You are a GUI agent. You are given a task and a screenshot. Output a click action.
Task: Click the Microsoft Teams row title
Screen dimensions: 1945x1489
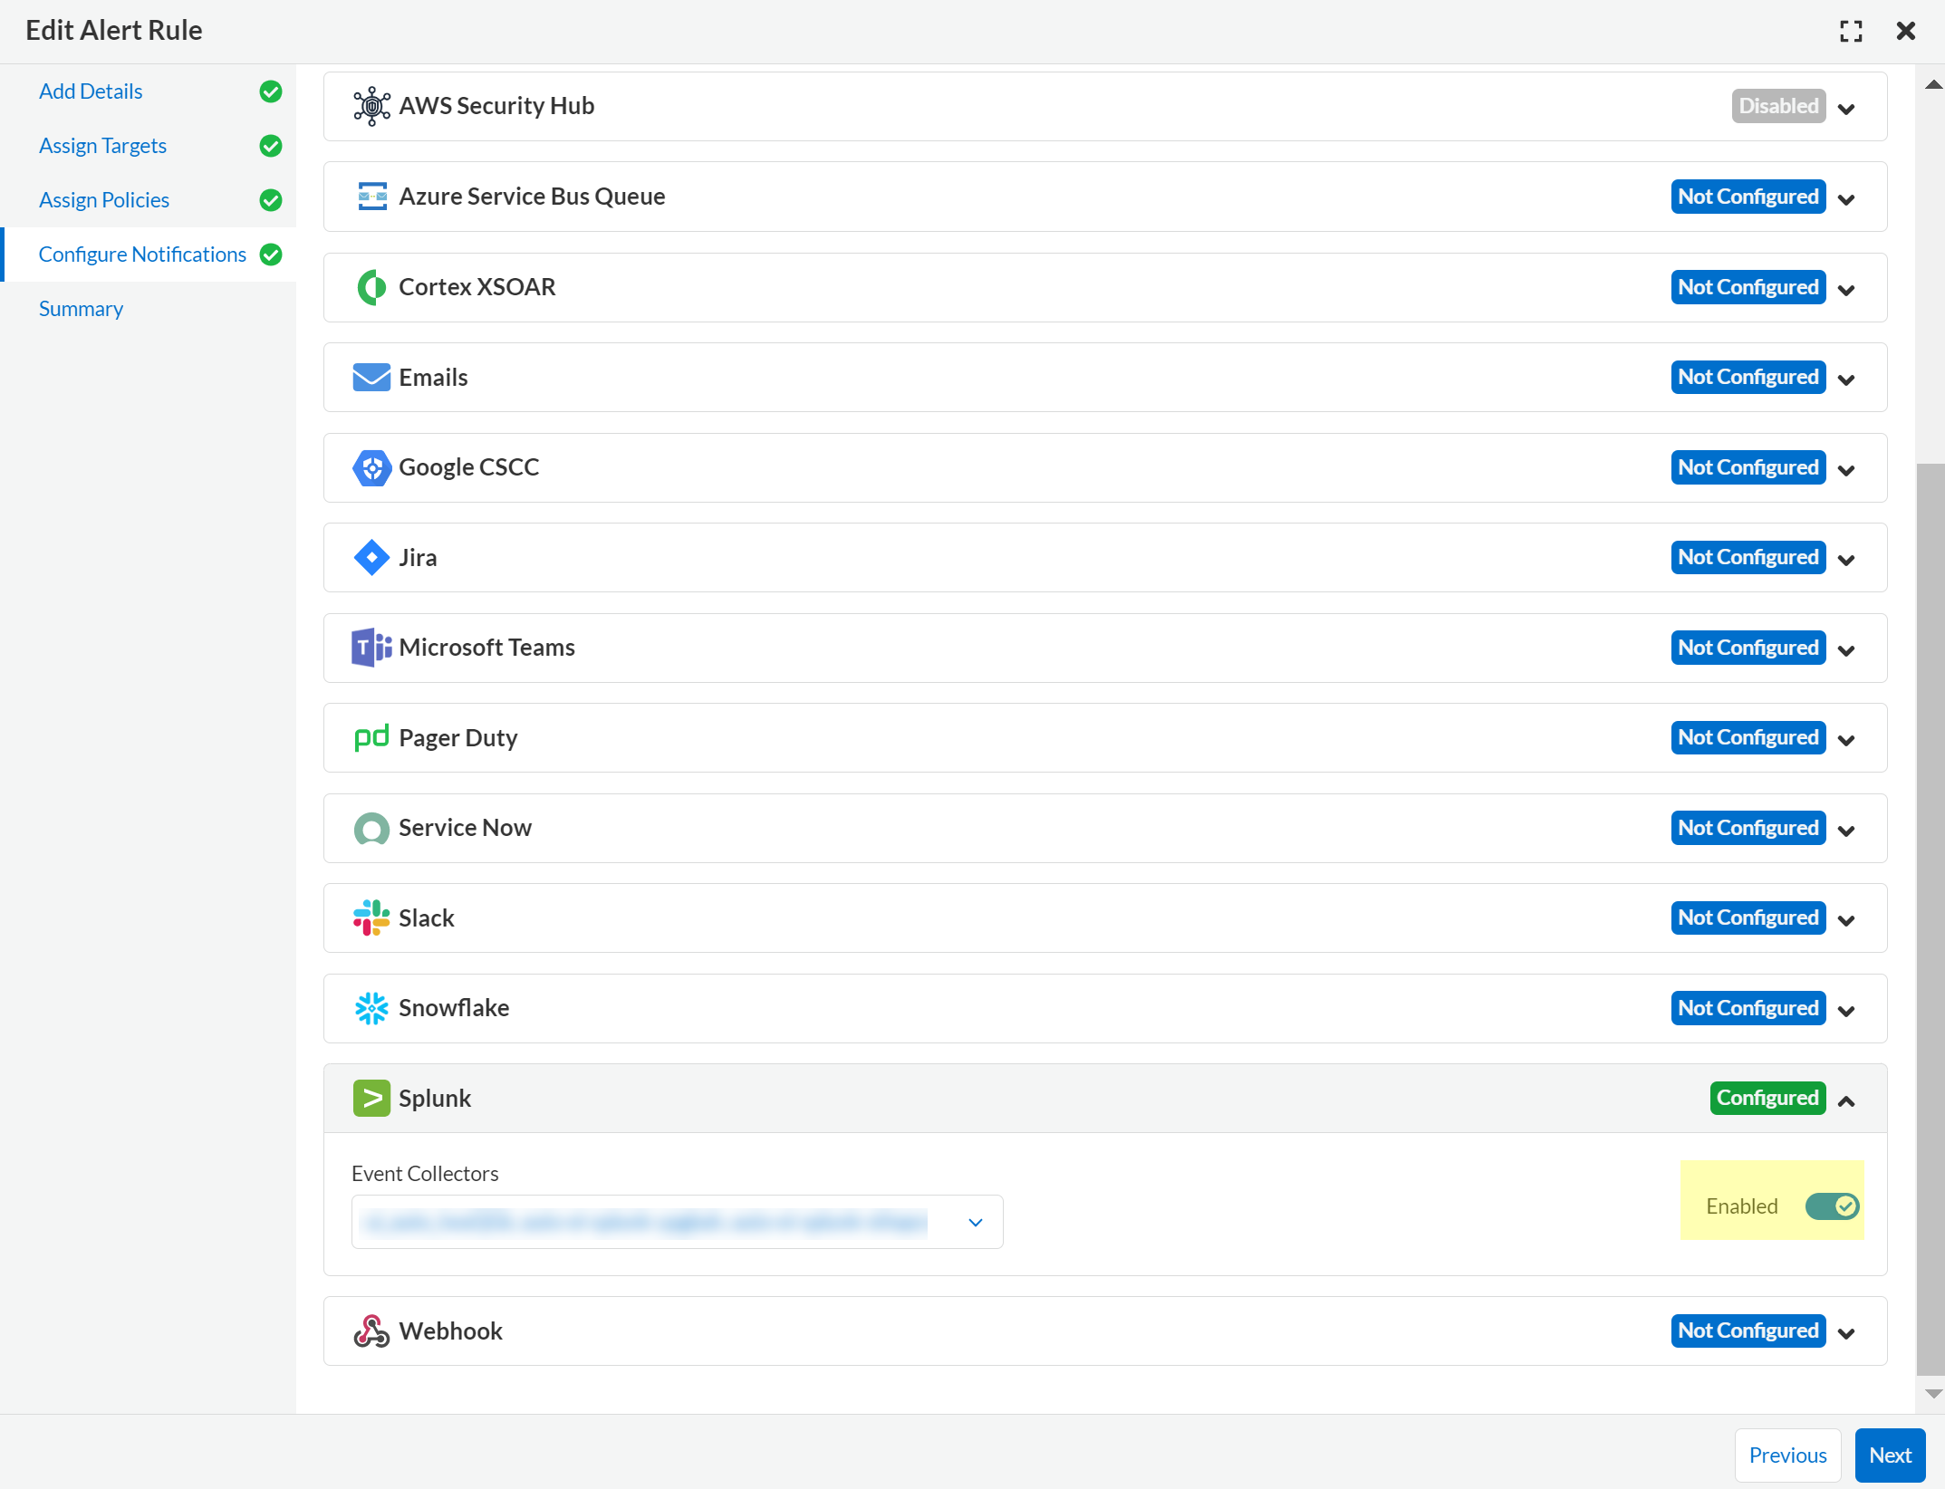click(486, 648)
